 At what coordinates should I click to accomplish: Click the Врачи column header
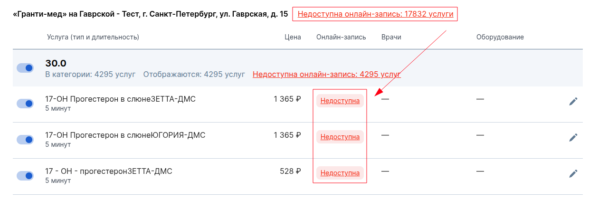391,37
